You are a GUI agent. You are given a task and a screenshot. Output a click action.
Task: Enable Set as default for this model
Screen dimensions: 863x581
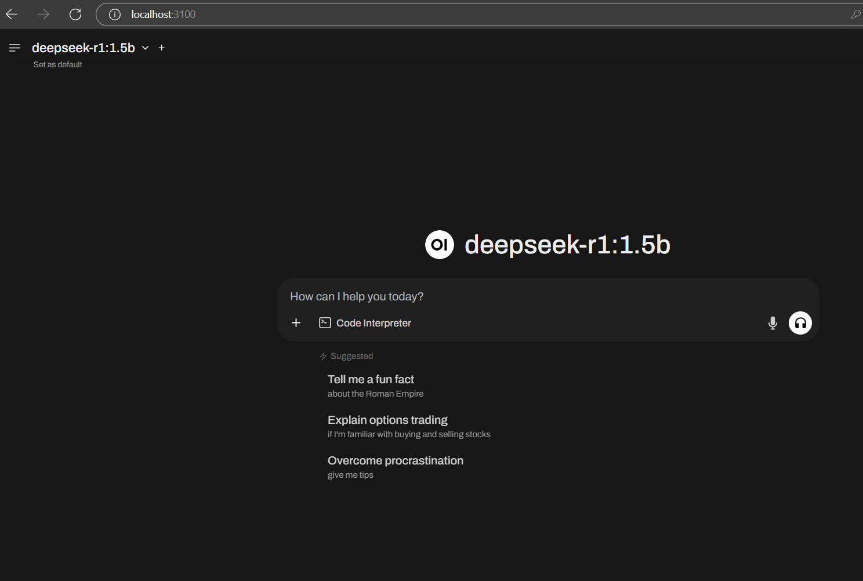(x=57, y=64)
